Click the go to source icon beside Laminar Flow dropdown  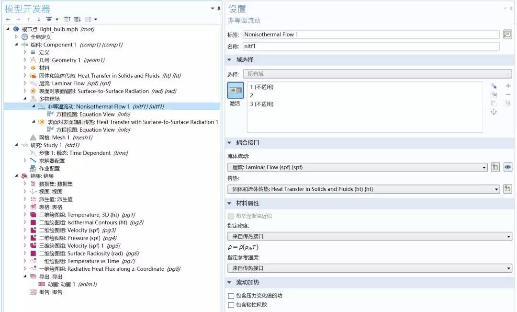click(495, 167)
